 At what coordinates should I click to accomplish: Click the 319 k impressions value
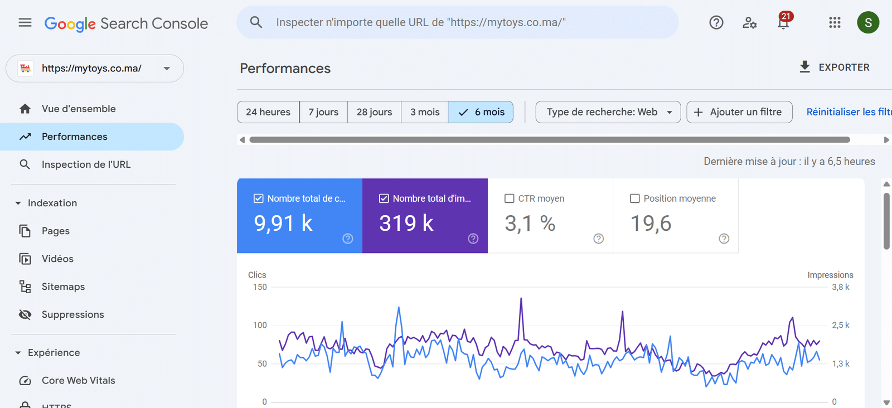pos(406,224)
